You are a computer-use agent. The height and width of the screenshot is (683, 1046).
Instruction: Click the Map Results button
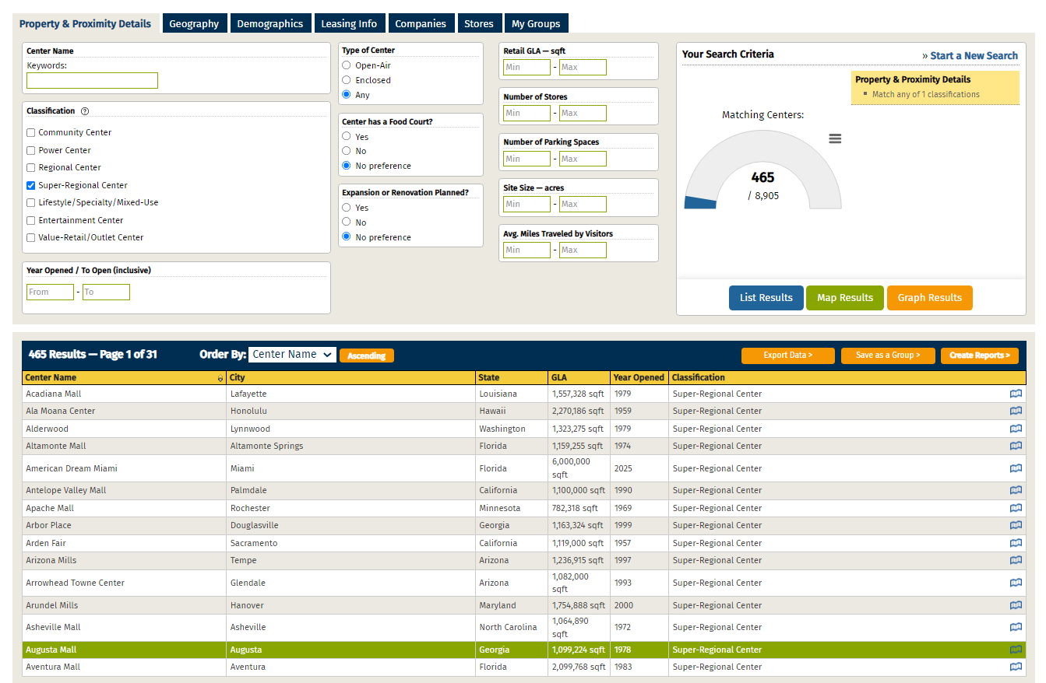(x=845, y=298)
